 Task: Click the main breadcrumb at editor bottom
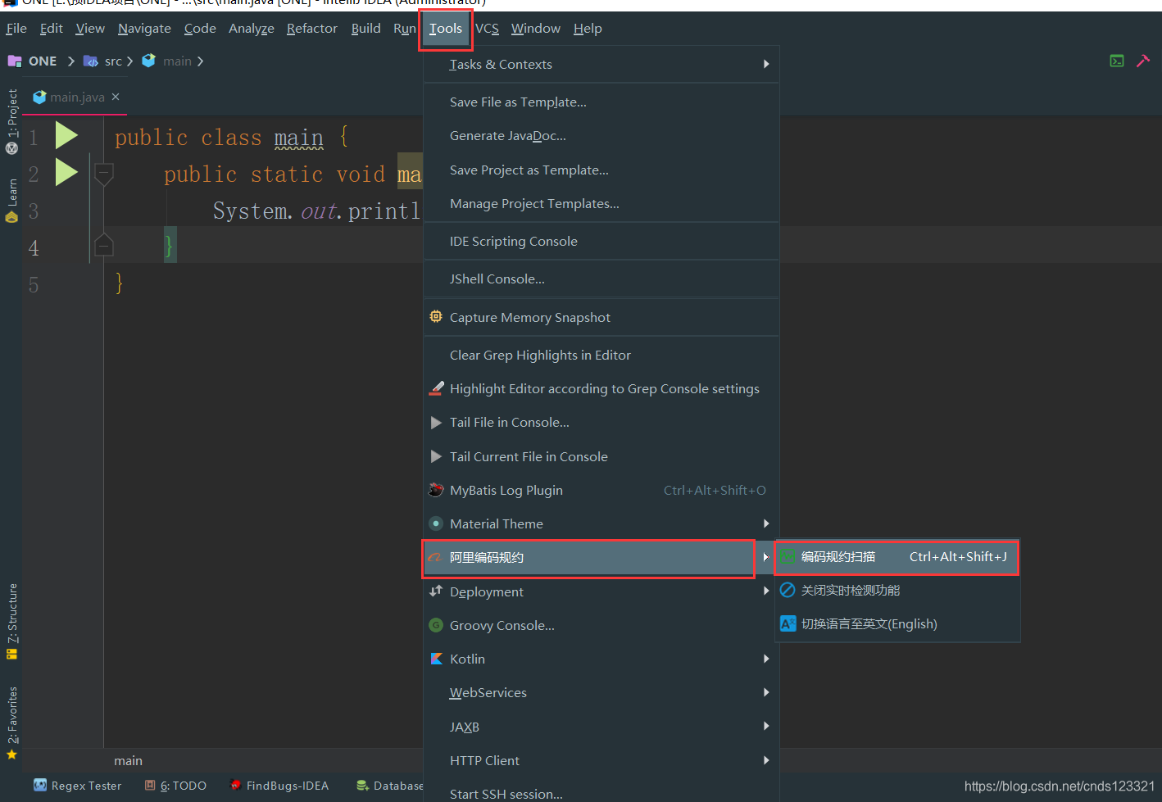click(128, 761)
